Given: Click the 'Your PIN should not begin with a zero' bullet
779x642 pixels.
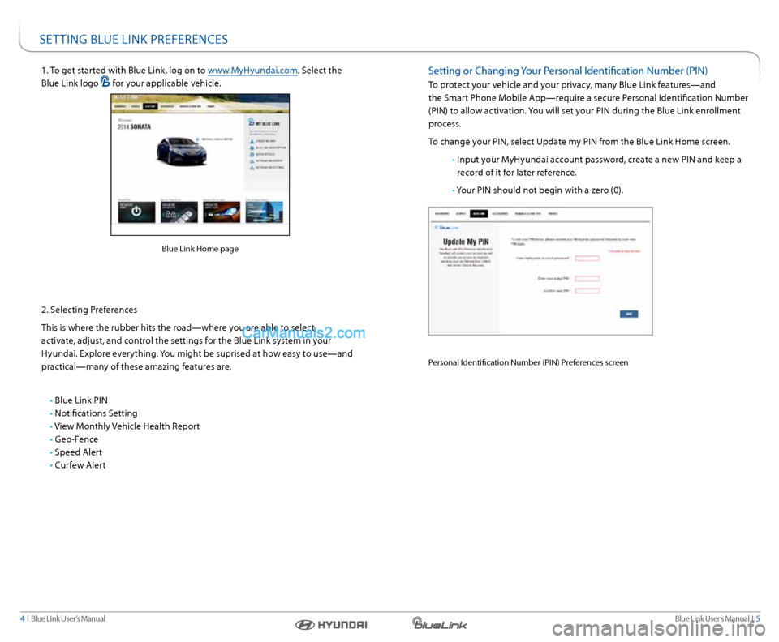Looking at the screenshot, I should point(540,190).
